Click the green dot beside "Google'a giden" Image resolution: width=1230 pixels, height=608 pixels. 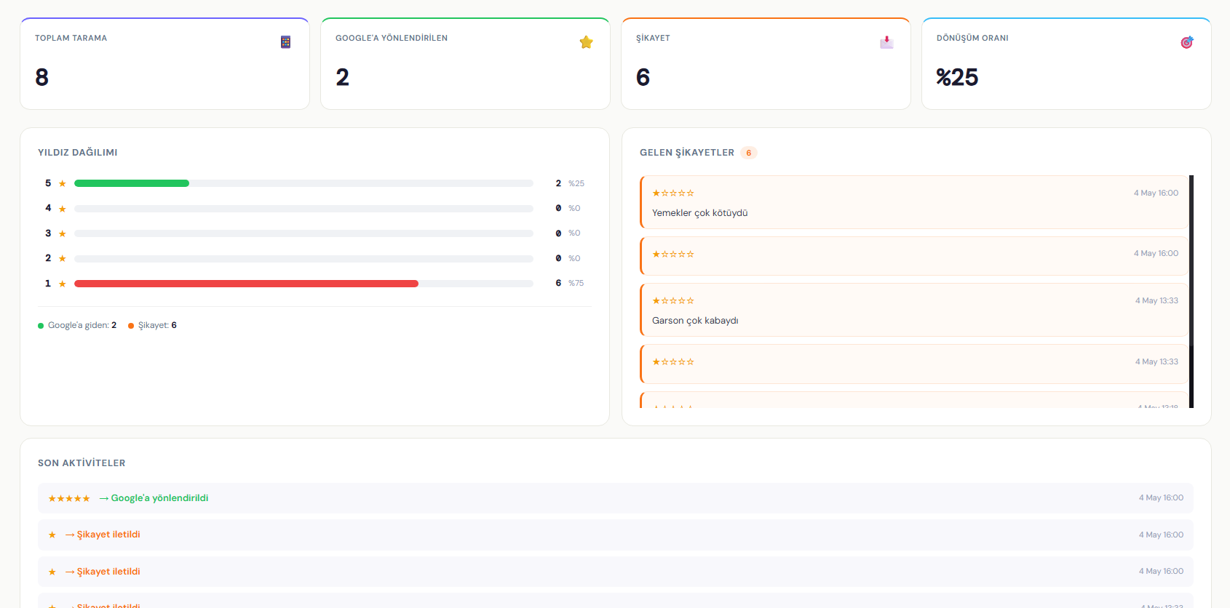41,326
